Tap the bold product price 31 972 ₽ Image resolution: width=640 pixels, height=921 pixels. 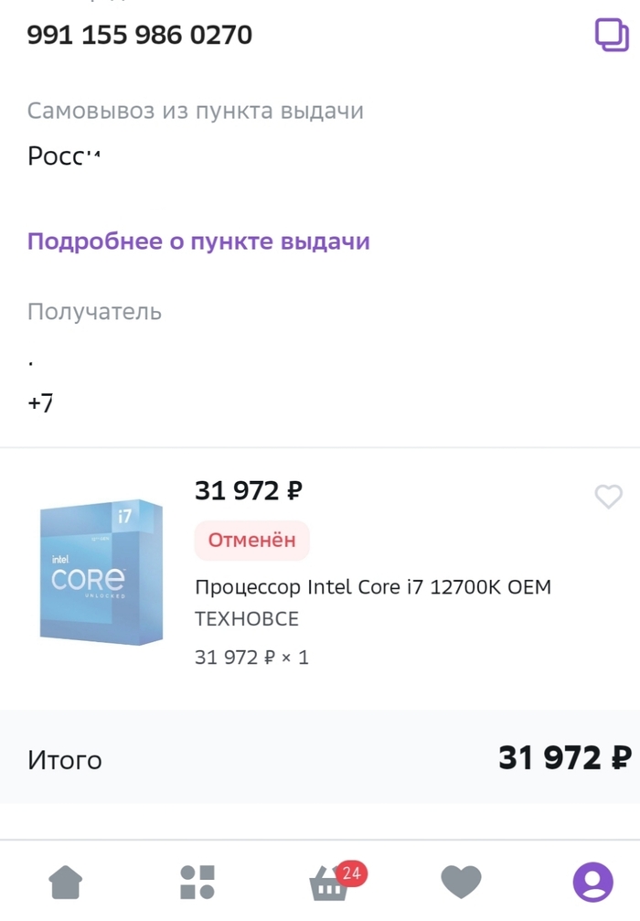pos(248,491)
